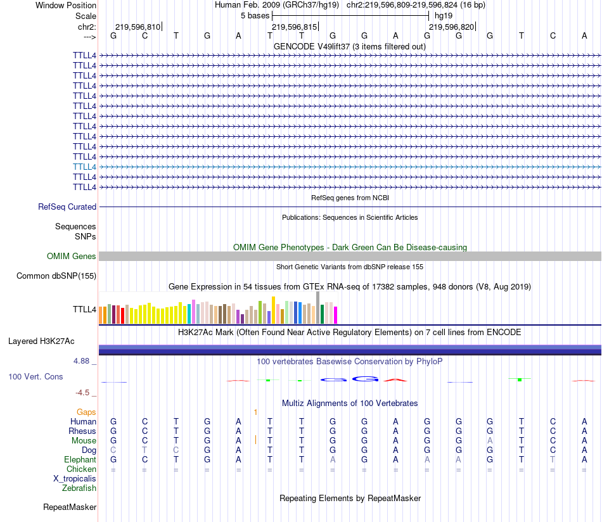This screenshot has height=522, width=602.
Task: Click the Layered H3K27Ac track label
Action: click(41, 341)
